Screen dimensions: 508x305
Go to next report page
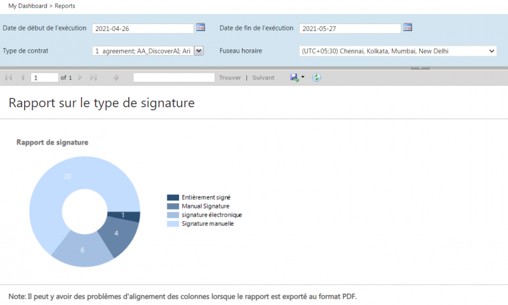[x=80, y=77]
